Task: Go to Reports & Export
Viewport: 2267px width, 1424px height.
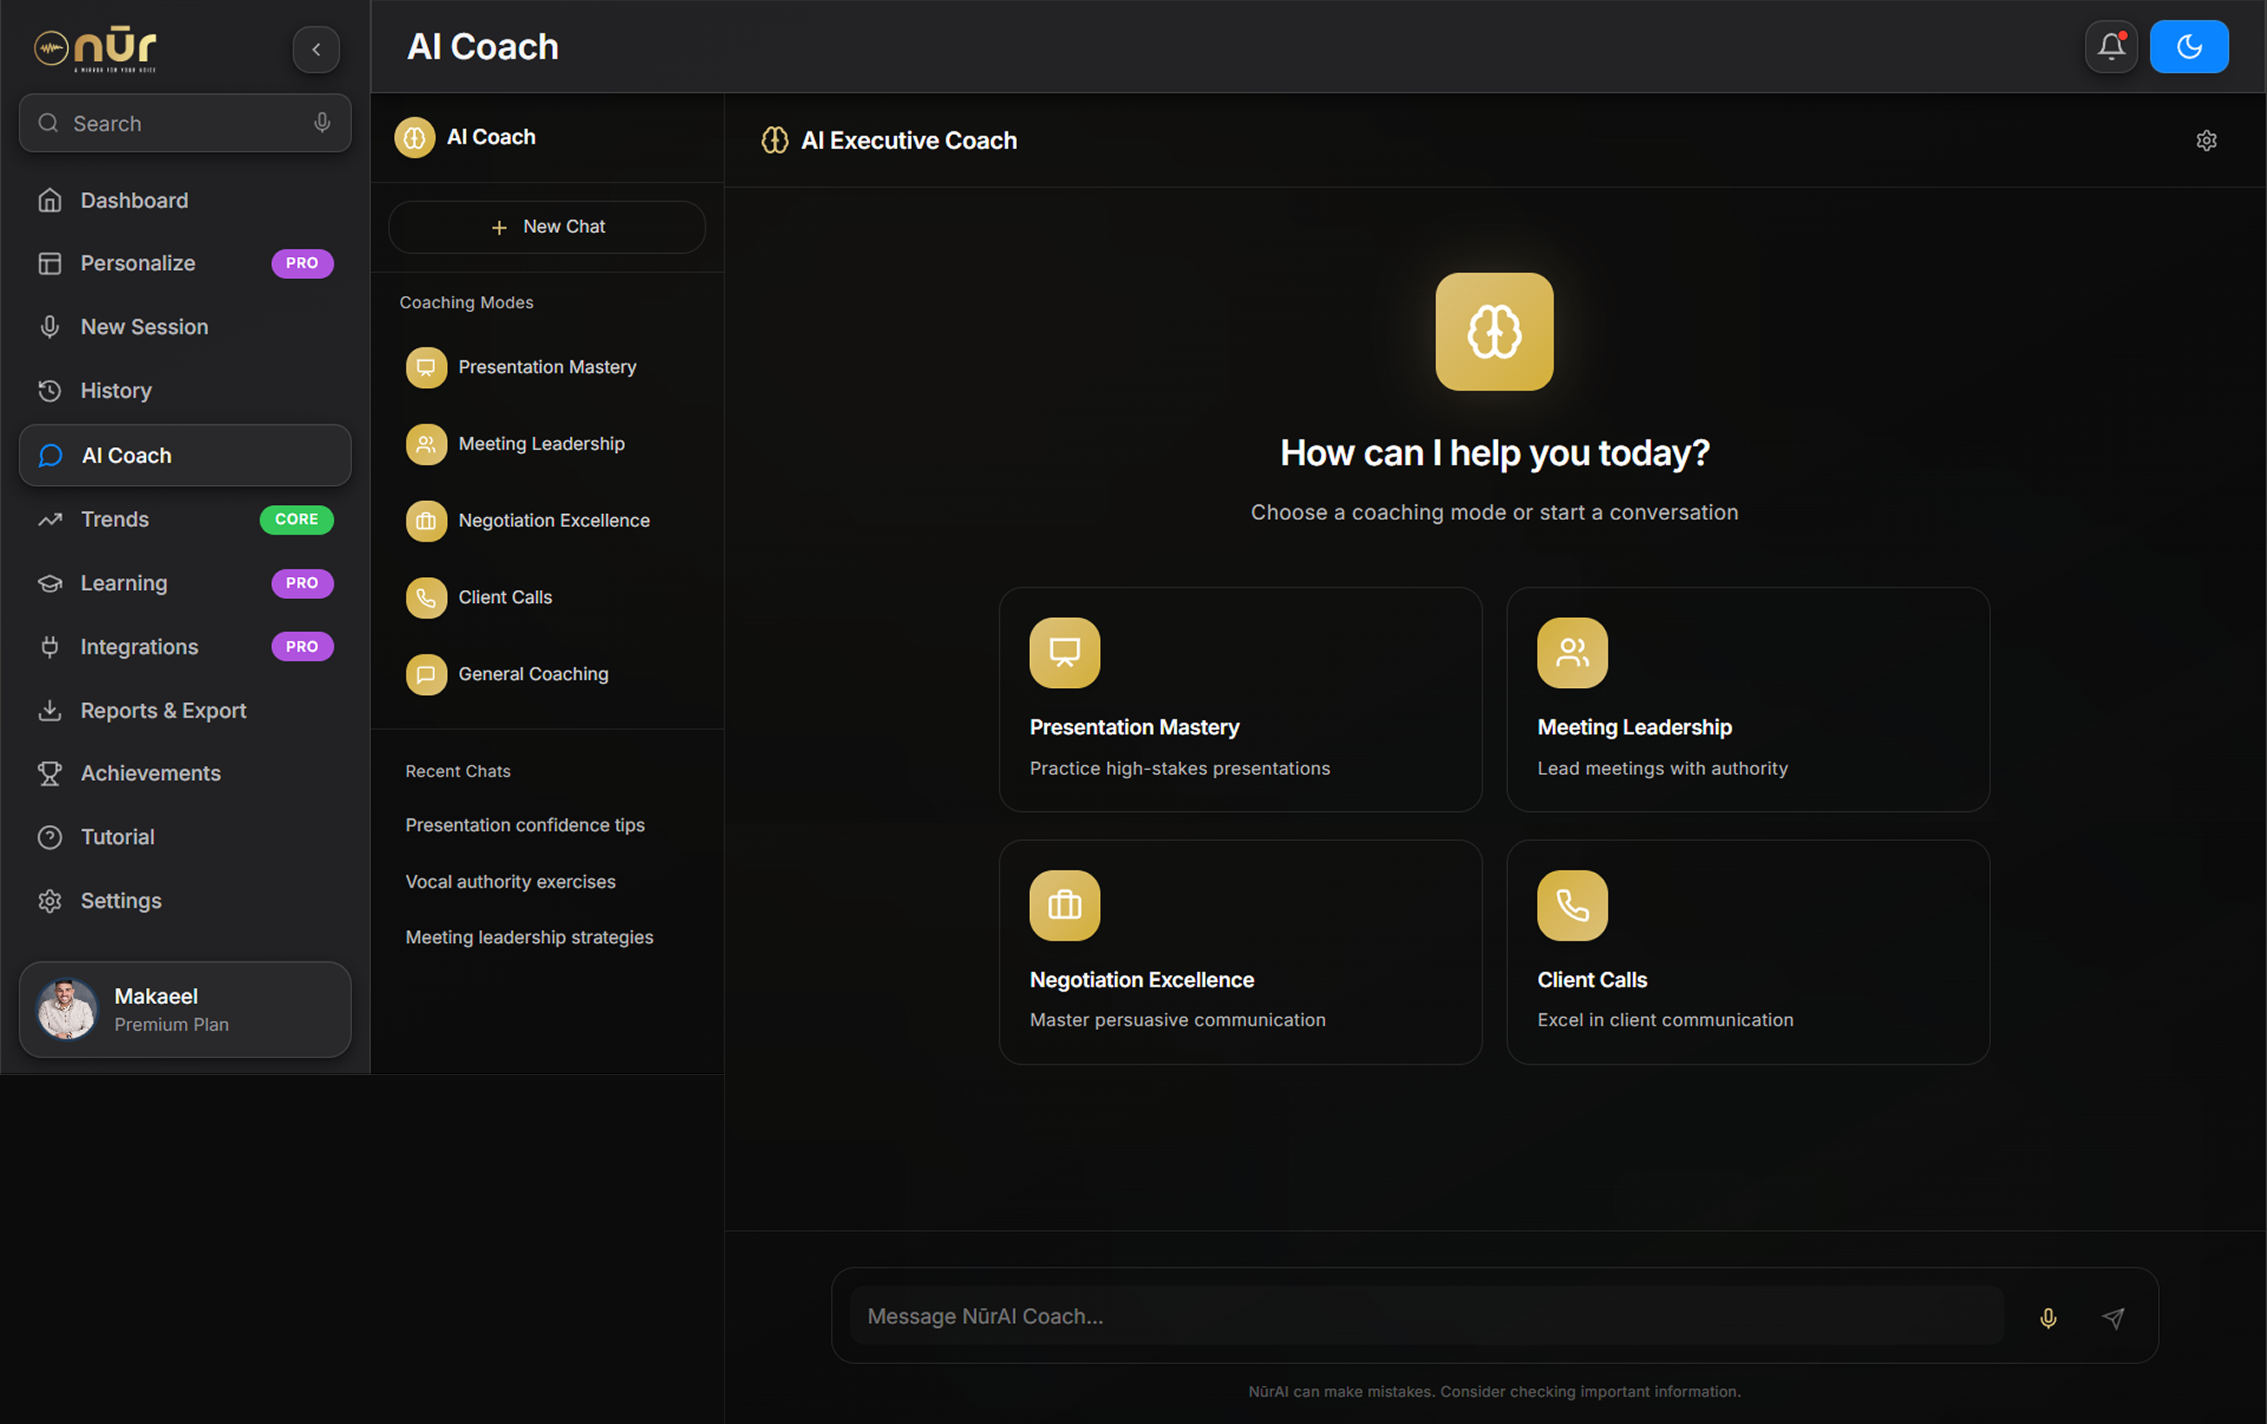Action: click(163, 711)
